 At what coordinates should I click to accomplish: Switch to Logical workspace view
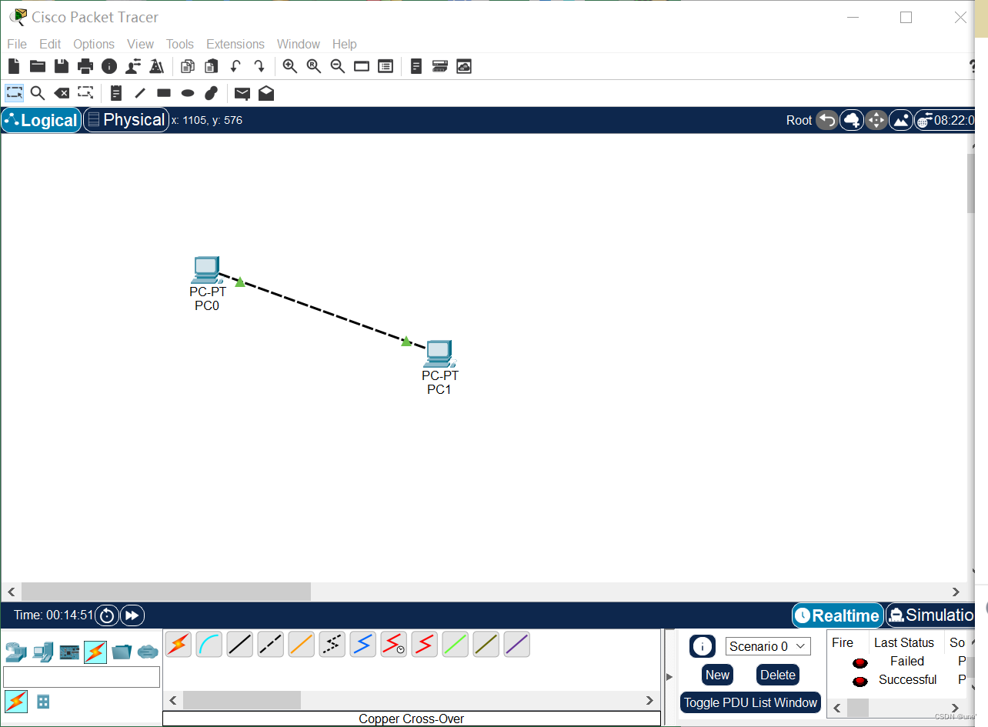click(x=41, y=120)
